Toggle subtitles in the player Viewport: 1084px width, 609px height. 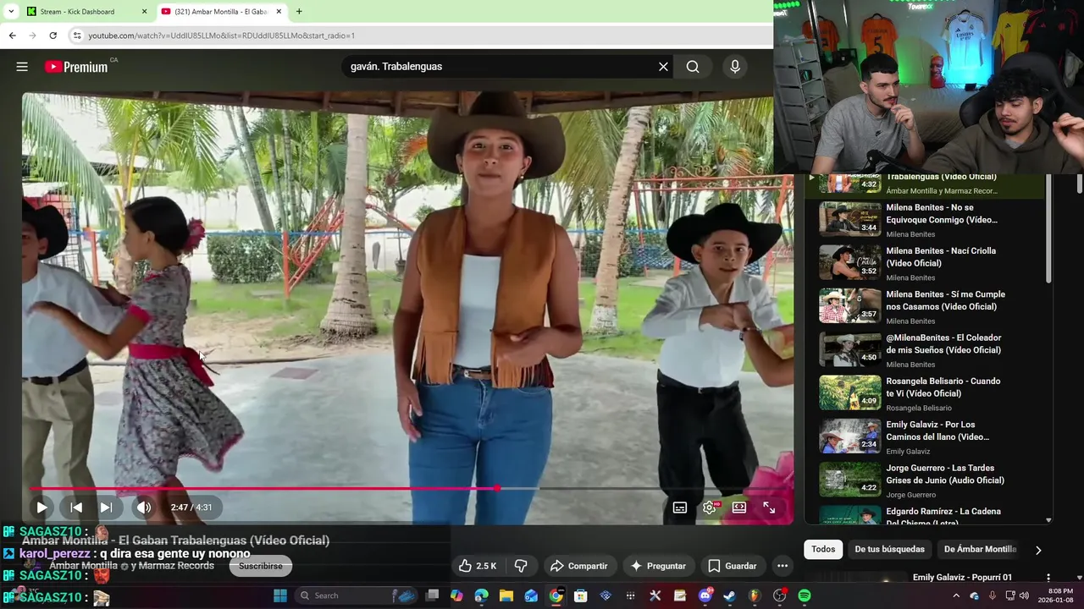pyautogui.click(x=680, y=507)
